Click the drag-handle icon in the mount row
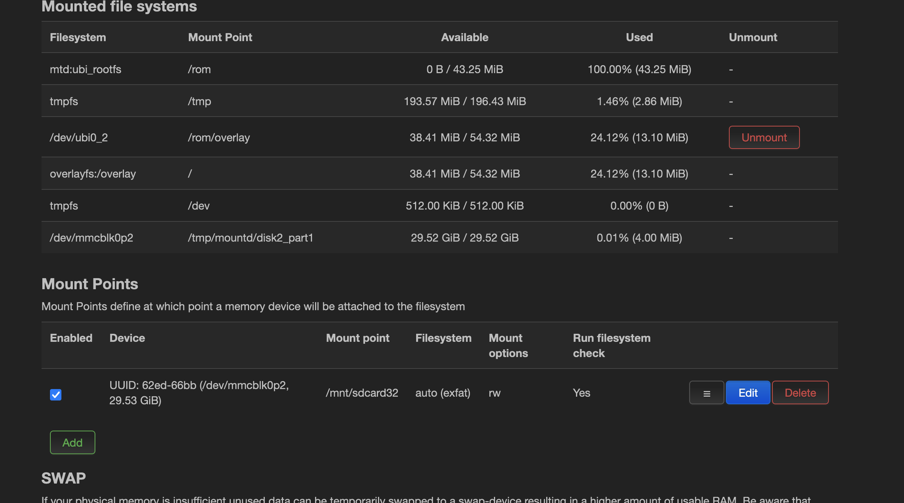The width and height of the screenshot is (904, 503). 706,393
